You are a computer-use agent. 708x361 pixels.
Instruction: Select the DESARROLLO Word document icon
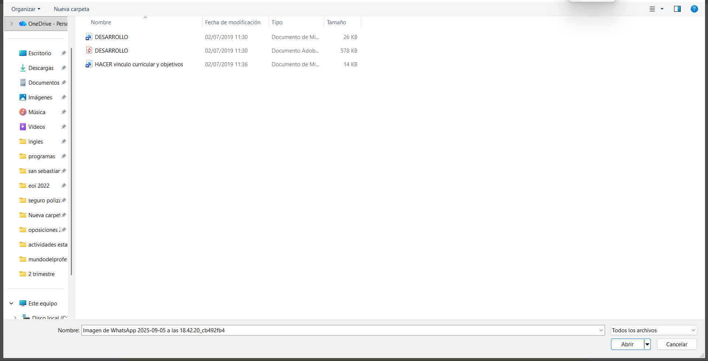(x=89, y=37)
